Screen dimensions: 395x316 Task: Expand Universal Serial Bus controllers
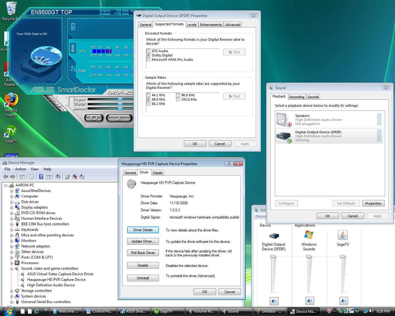(x=11, y=302)
